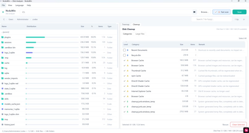
Task: Click the C:\ path input field
Action: tap(106, 12)
